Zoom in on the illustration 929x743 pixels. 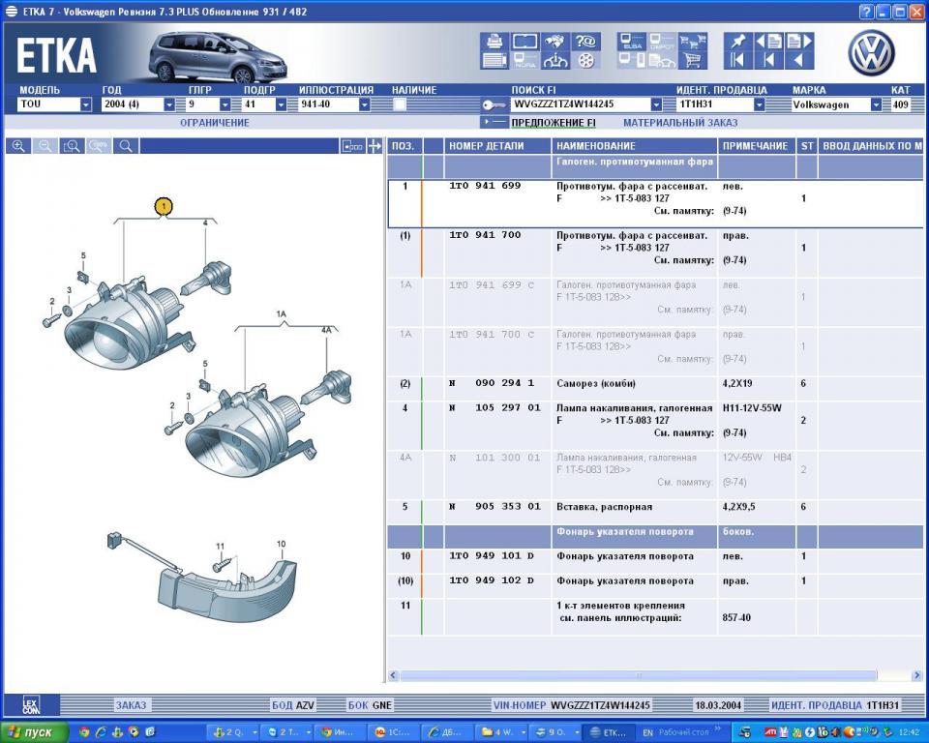18,146
